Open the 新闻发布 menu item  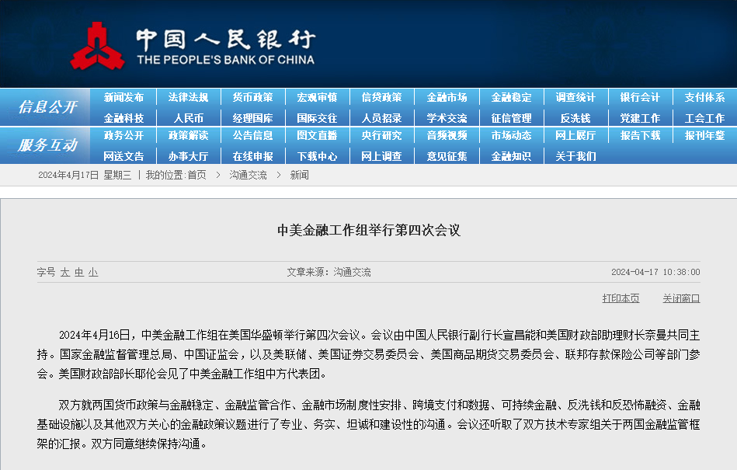click(123, 97)
